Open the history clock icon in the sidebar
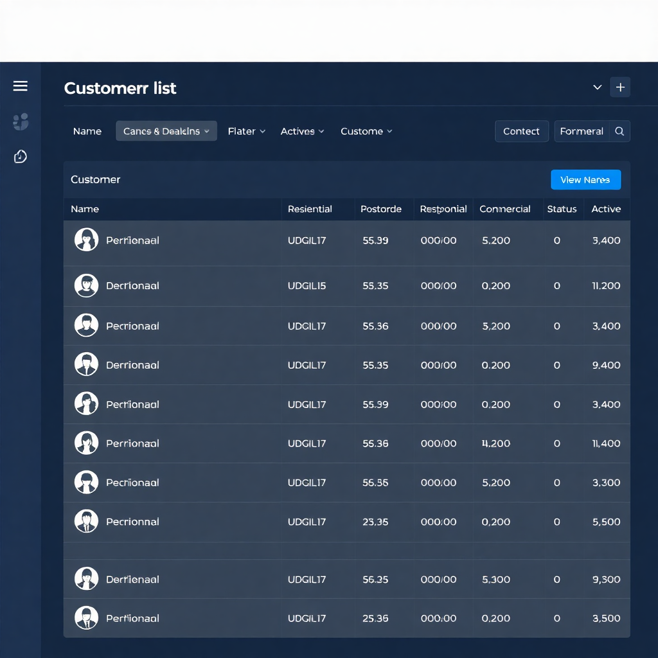658x658 pixels. point(20,156)
